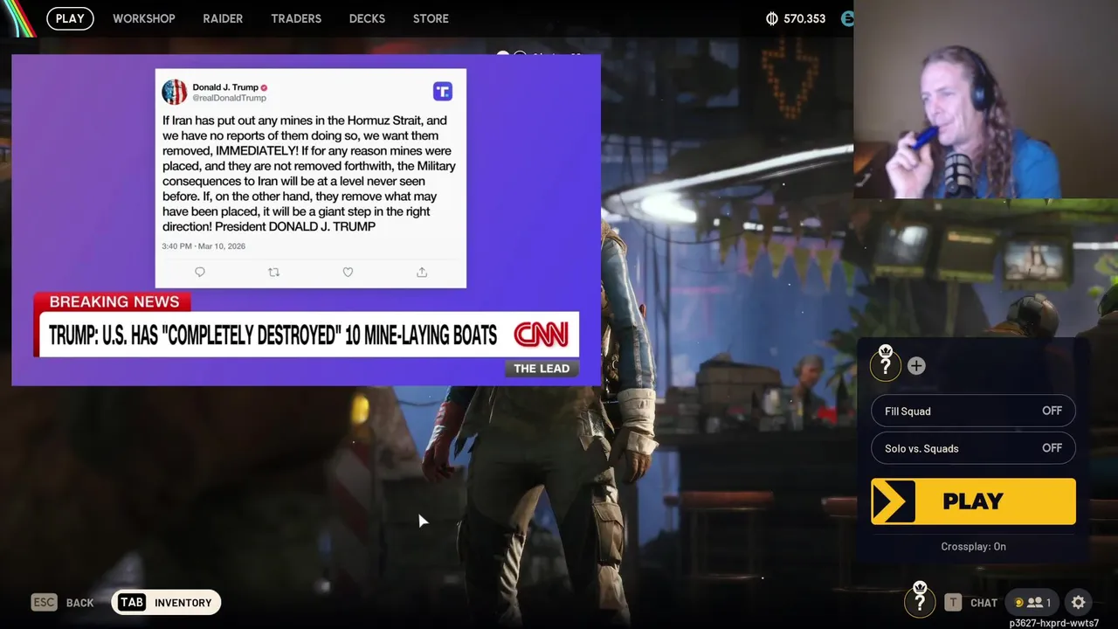Viewport: 1118px width, 629px height.
Task: Click the streamer webcam feed
Action: point(985,100)
